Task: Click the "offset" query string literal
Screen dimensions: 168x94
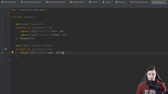Action: (x=43, y=35)
